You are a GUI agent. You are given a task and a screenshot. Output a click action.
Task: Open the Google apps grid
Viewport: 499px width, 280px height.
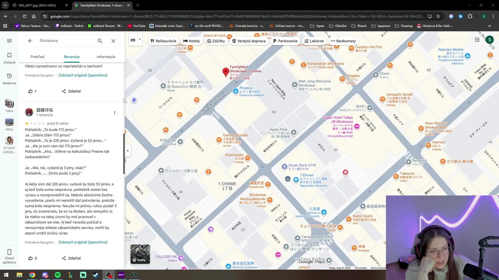477,40
